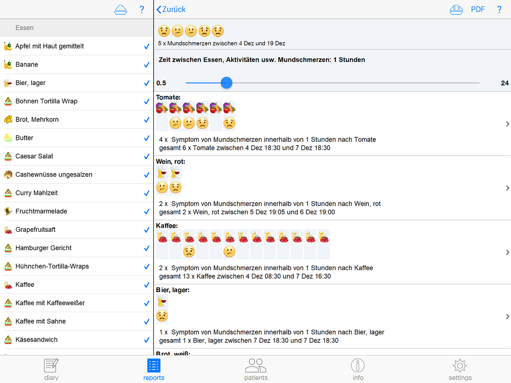
Task: Uncheck the Banane checkmark
Action: pos(147,65)
